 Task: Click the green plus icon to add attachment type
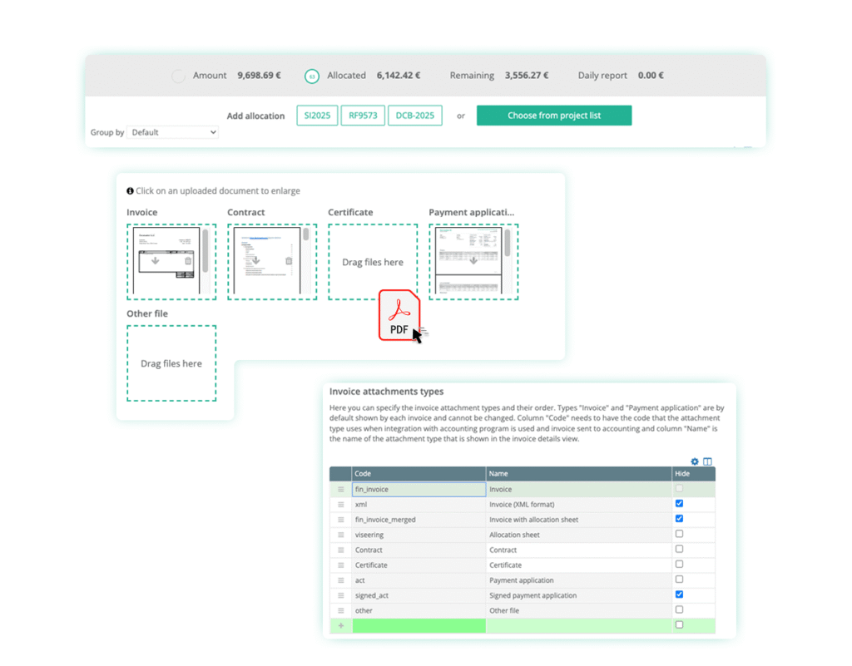coord(340,624)
